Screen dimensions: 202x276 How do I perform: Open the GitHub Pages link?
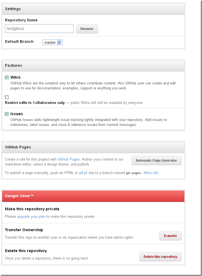pyautogui.click(x=69, y=159)
